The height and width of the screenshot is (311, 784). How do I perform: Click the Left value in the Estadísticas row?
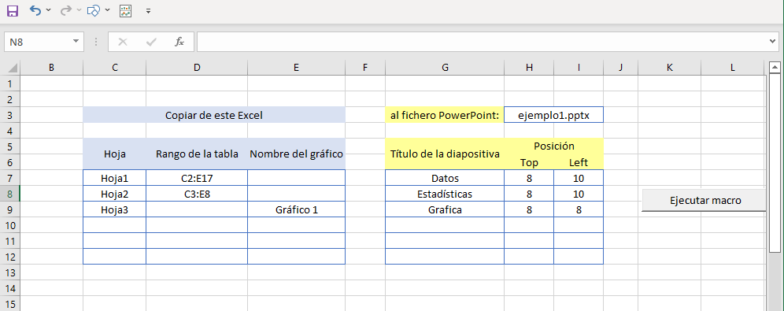point(579,194)
